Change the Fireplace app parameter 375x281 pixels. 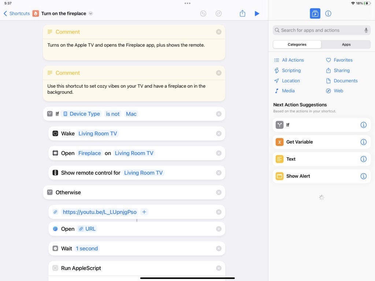coord(89,153)
